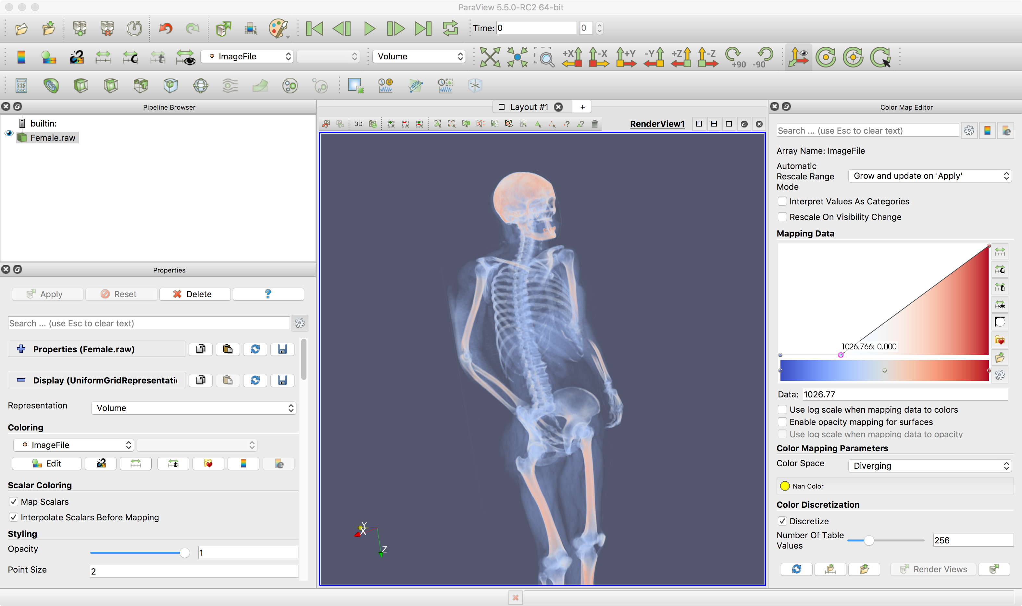Click the Delete button

[194, 294]
